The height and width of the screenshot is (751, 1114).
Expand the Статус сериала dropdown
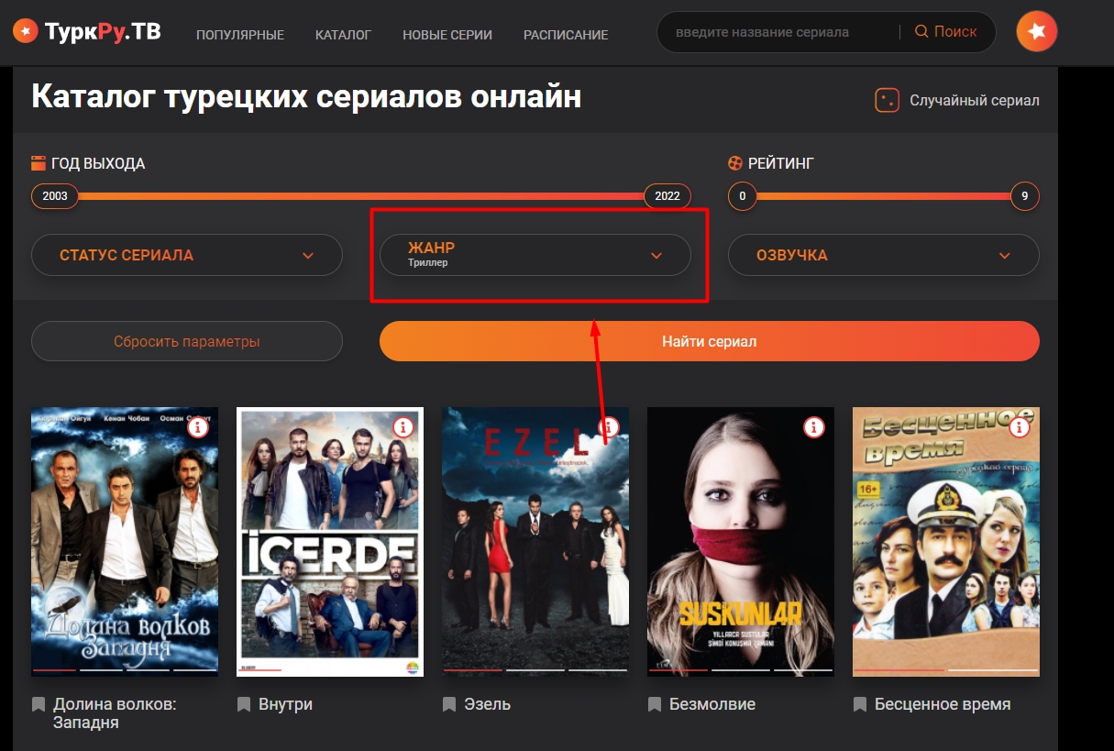pyautogui.click(x=187, y=255)
